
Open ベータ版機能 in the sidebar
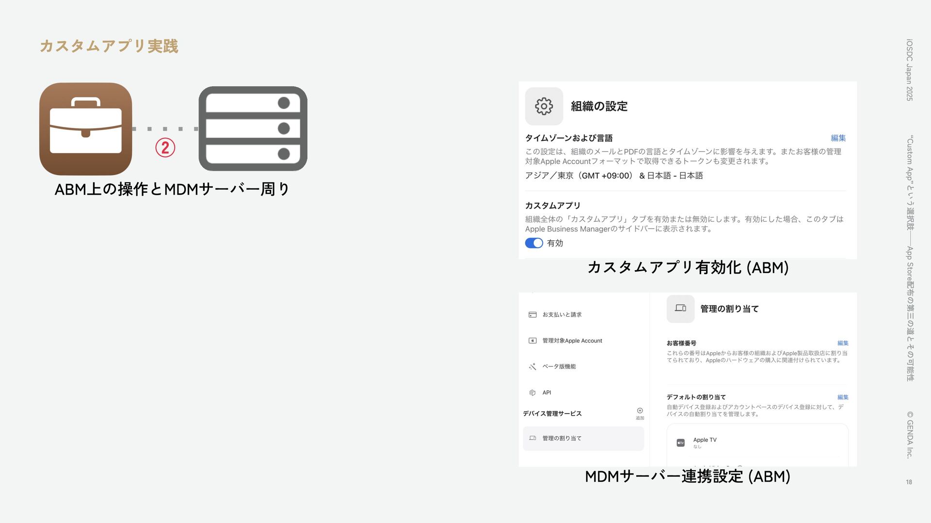coord(559,367)
